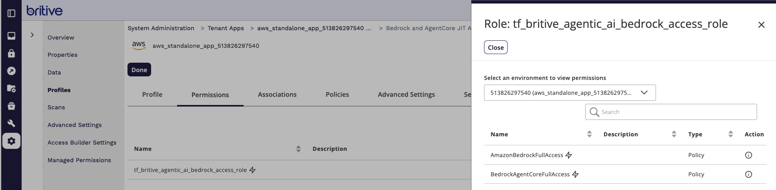
Task: Open the inbox icon in left sidebar
Action: tap(11, 36)
